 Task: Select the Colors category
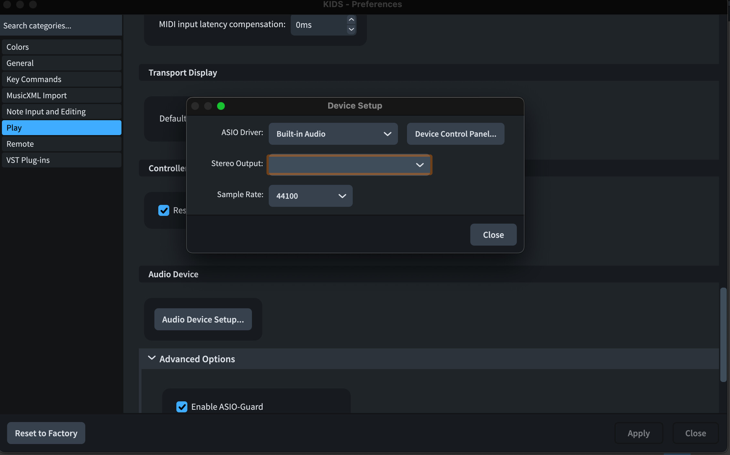pyautogui.click(x=61, y=47)
